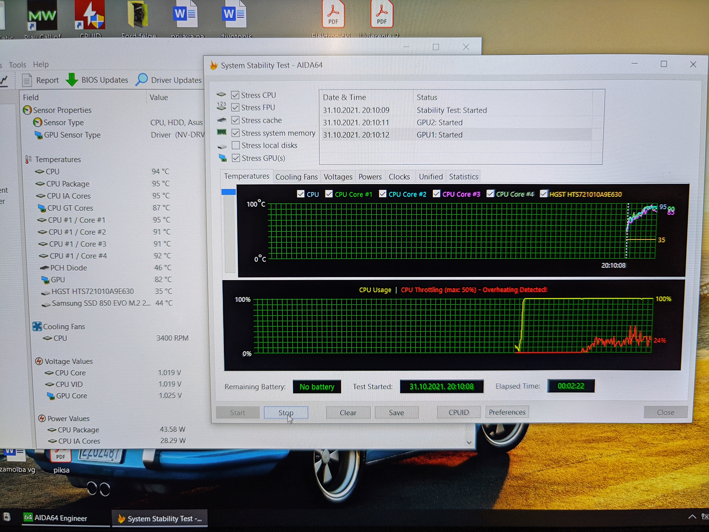
Task: Click the Report toolbar icon
Action: (27, 80)
